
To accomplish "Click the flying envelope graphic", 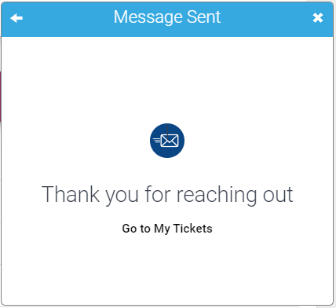I will [x=166, y=141].
